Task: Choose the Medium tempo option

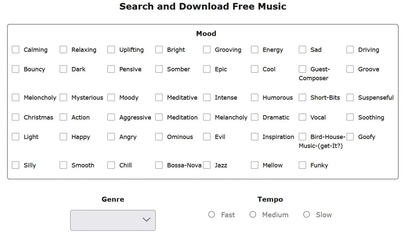Action: pos(253,215)
